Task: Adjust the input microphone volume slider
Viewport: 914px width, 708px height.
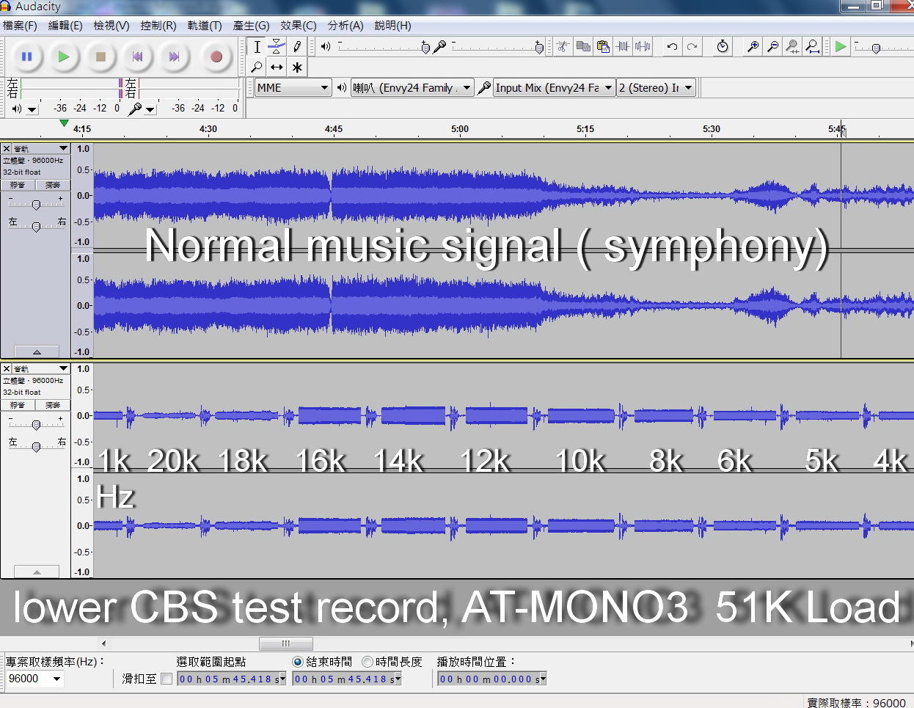Action: pyautogui.click(x=539, y=48)
